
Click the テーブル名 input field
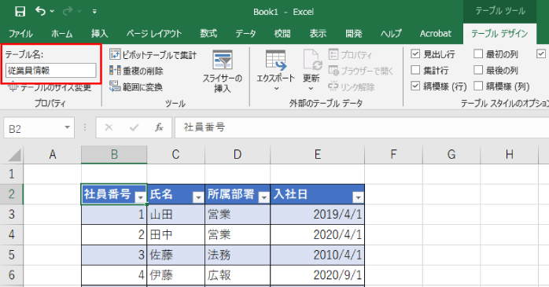coord(51,70)
